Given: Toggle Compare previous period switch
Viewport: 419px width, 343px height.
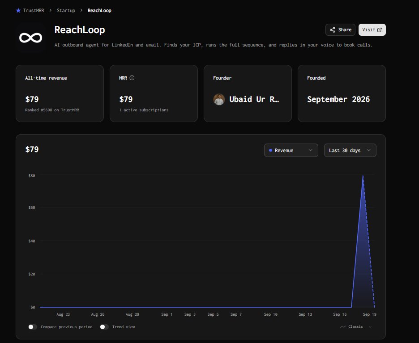Looking at the screenshot, I should pos(33,327).
